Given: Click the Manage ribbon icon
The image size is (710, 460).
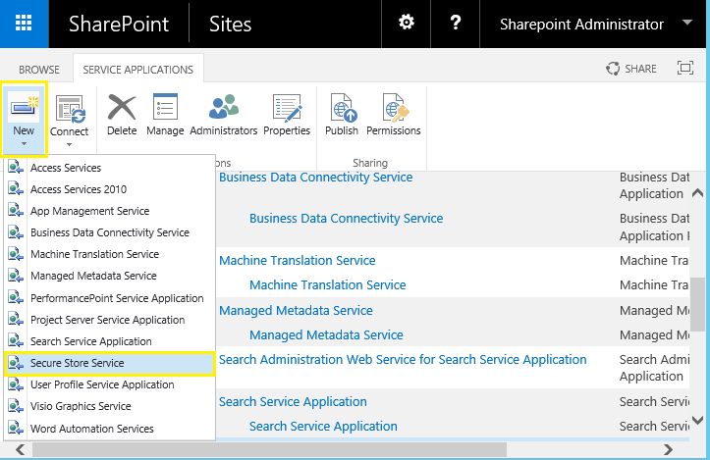Looking at the screenshot, I should coord(165,108).
